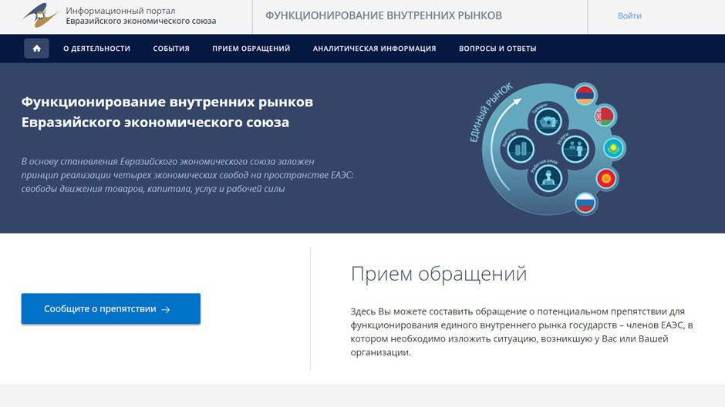Click the Информационный портал header text
The width and height of the screenshot is (725, 407).
pyautogui.click(x=120, y=11)
